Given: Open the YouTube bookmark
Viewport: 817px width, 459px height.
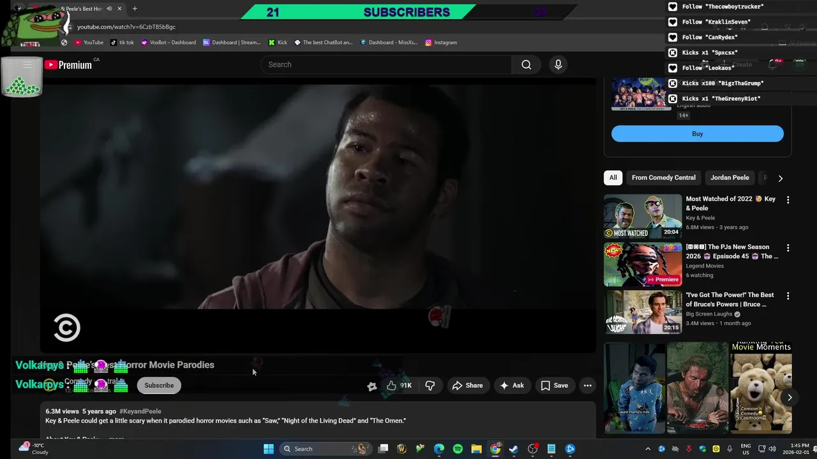Looking at the screenshot, I should 89,42.
